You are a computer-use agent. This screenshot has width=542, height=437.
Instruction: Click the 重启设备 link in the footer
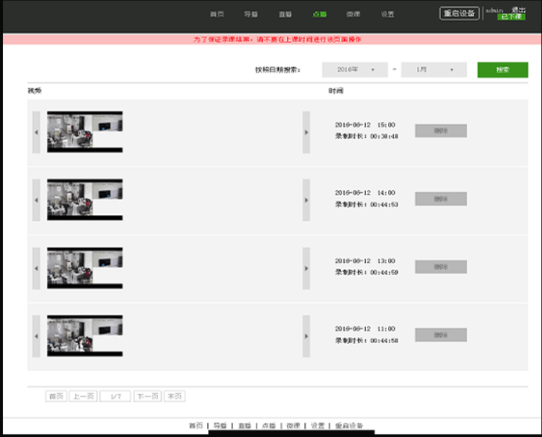(x=349, y=425)
